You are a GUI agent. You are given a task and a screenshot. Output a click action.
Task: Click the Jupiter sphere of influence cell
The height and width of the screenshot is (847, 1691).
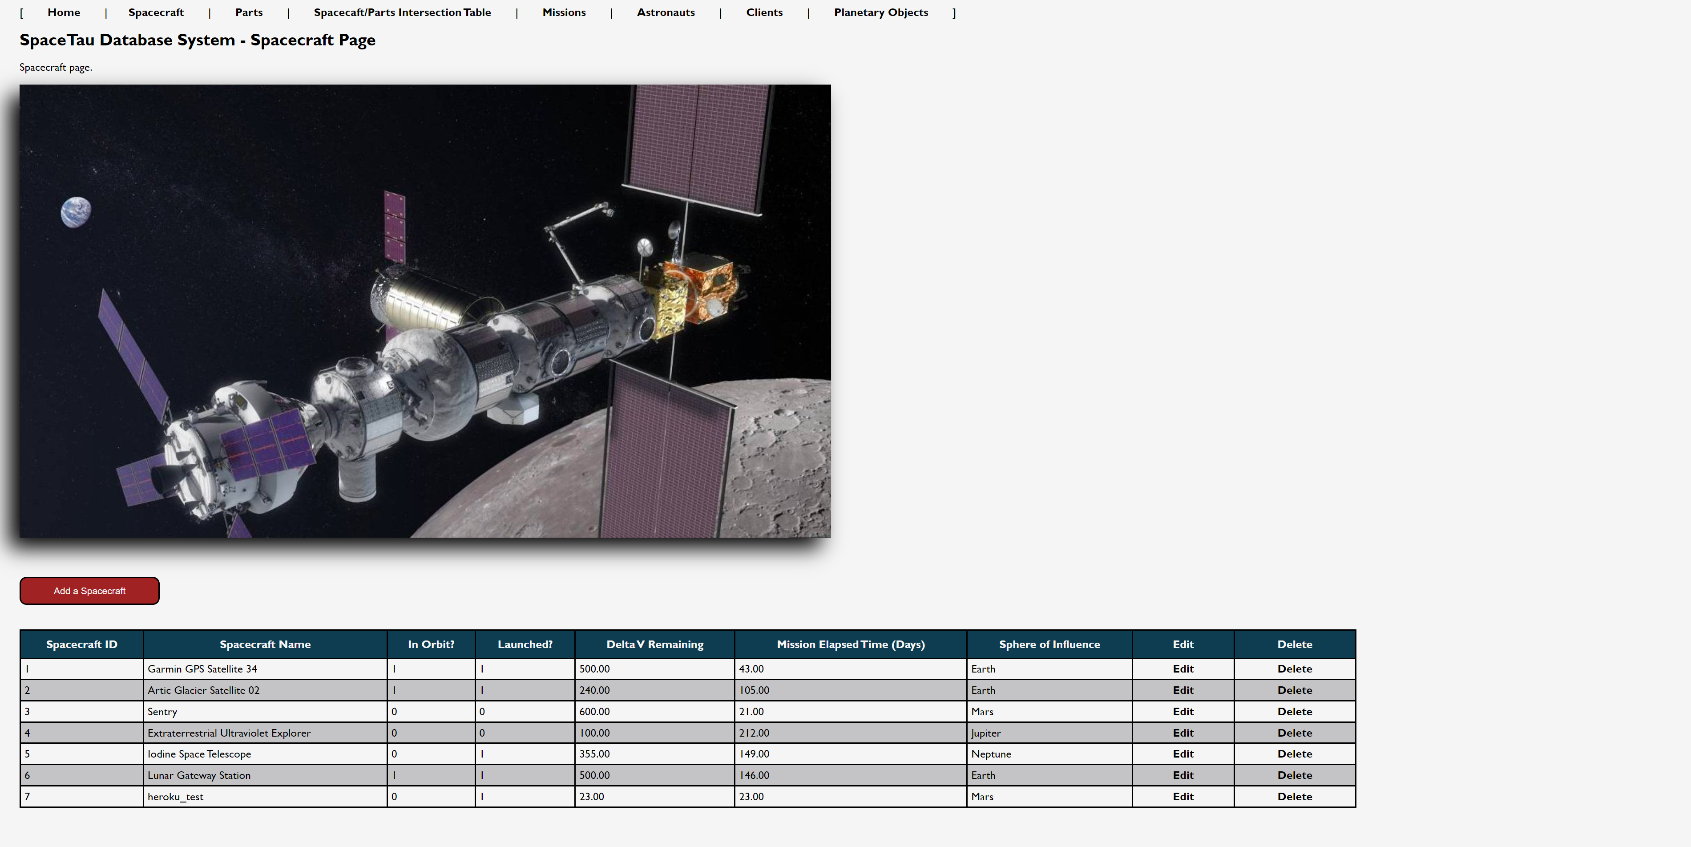[1049, 733]
